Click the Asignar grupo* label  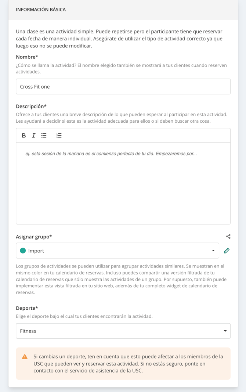click(34, 237)
